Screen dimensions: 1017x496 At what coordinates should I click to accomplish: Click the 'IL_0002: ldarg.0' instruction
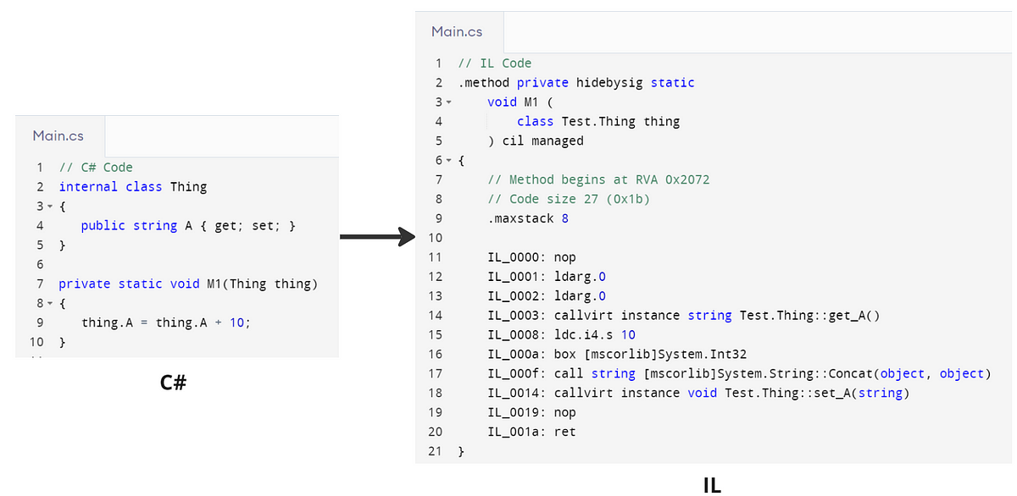click(547, 296)
